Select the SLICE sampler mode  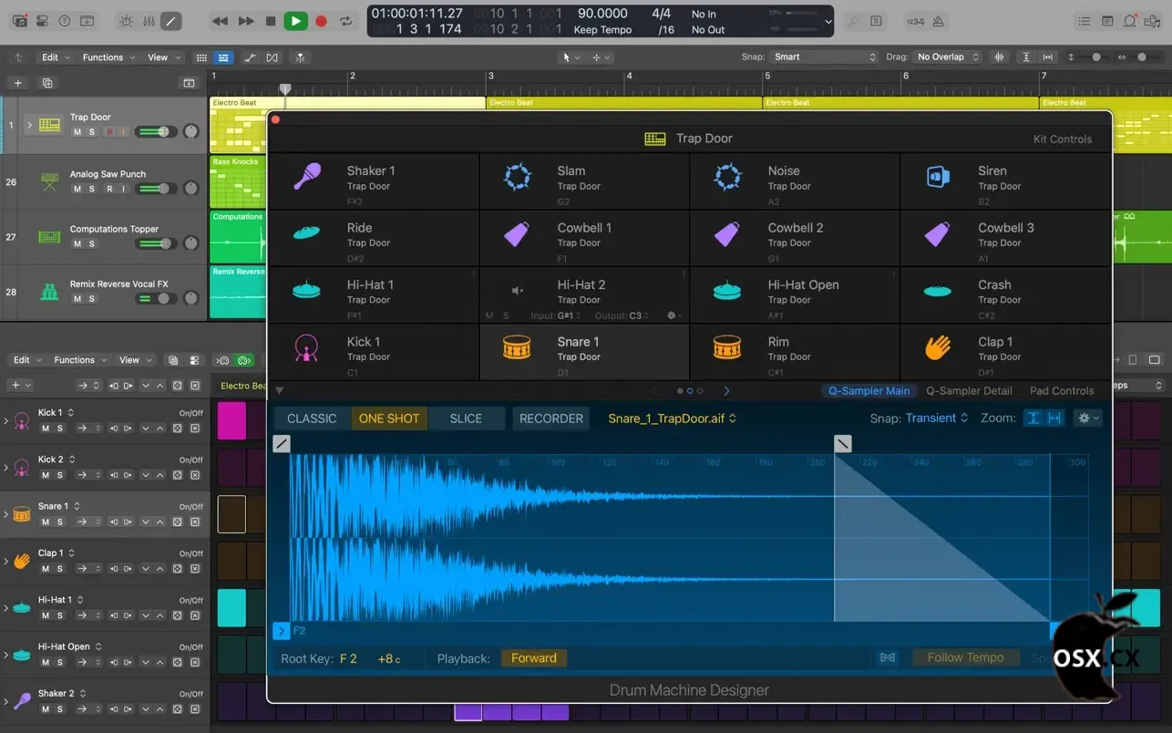click(466, 418)
